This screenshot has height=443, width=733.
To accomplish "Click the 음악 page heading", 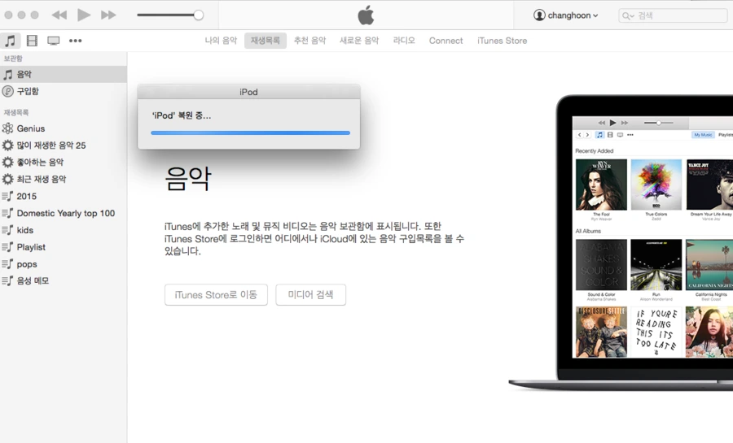I will [x=188, y=179].
